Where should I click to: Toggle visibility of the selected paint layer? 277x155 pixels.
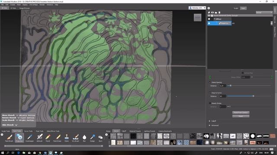point(209,23)
